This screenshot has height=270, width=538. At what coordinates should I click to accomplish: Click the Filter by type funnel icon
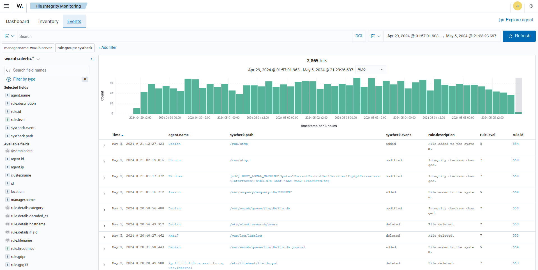pos(8,79)
